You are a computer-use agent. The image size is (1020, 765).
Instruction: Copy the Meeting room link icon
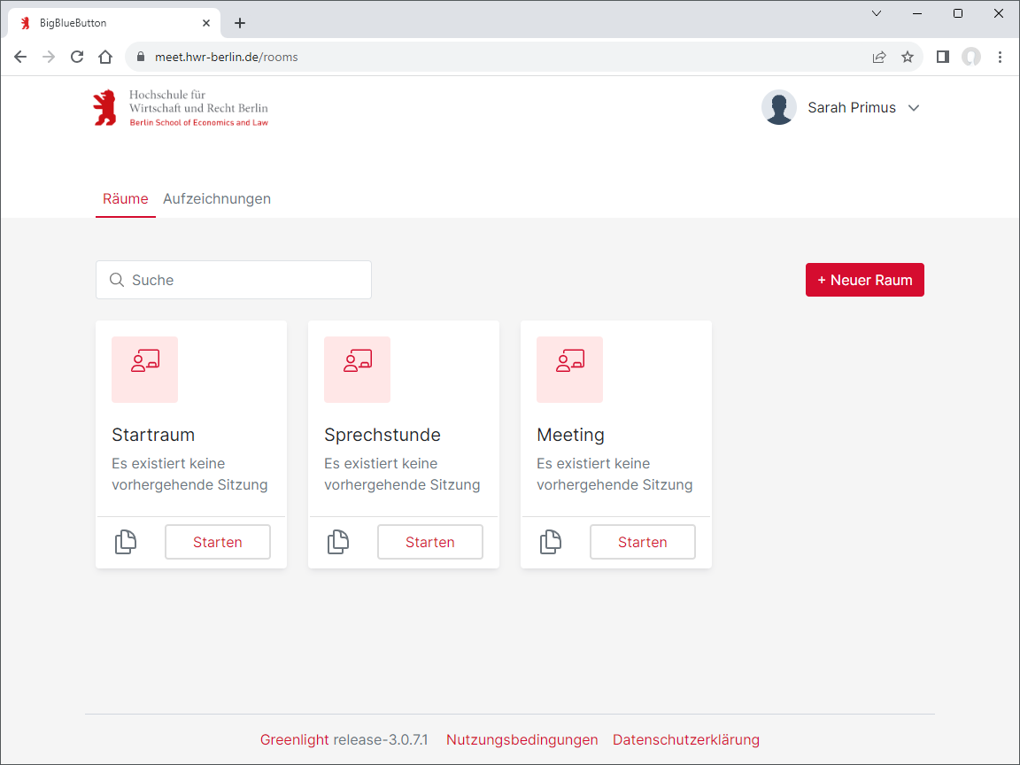point(551,542)
